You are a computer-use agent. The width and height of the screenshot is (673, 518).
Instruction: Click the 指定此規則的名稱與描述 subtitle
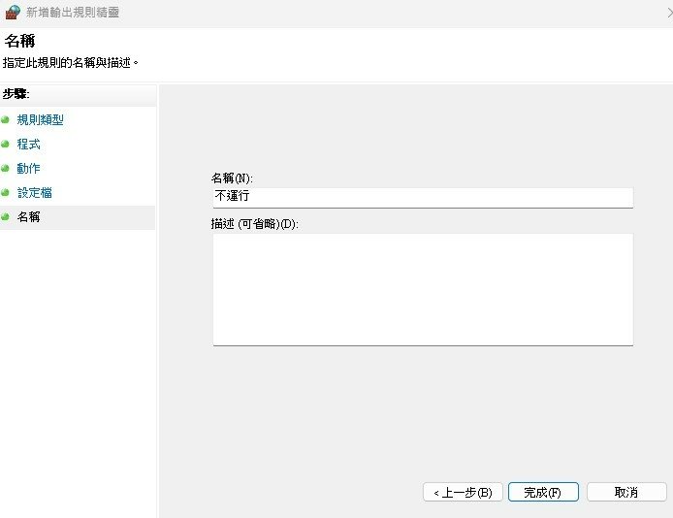(x=71, y=63)
